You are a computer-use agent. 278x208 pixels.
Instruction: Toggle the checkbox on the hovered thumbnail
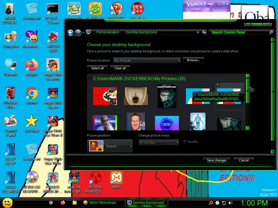[218, 85]
